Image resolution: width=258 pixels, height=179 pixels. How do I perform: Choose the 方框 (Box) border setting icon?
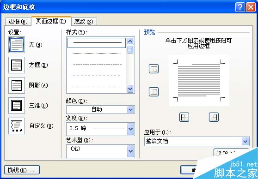pos(17,65)
